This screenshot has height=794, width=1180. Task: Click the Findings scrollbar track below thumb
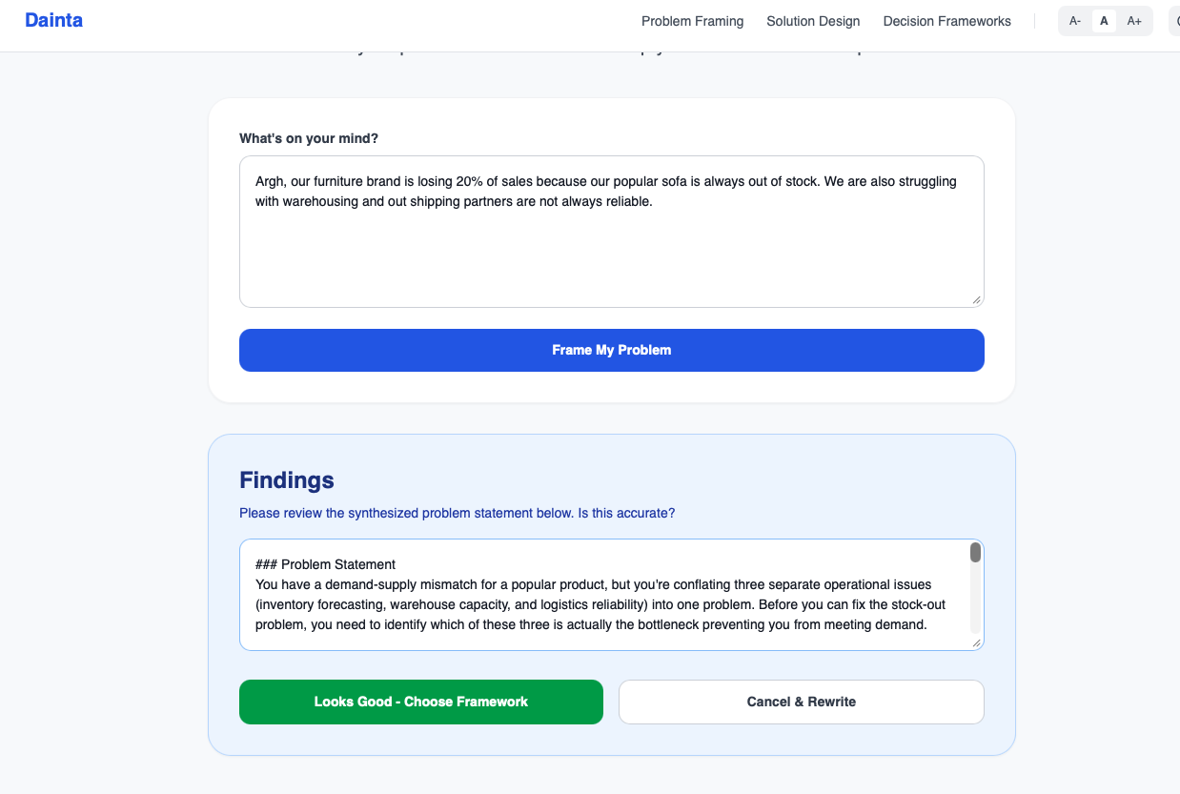[975, 601]
